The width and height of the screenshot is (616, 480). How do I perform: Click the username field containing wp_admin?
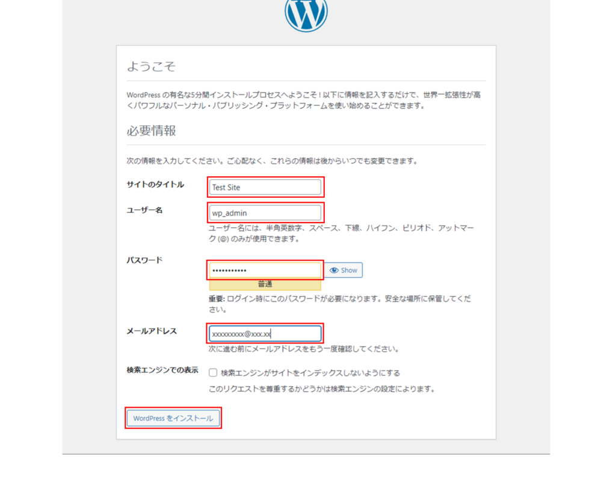[x=265, y=212]
